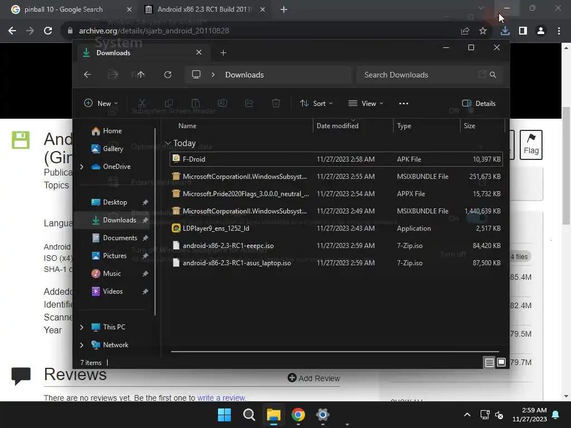The image size is (571, 428).
Task: Switch to large thumbnails view icon in status bar
Action: [501, 362]
